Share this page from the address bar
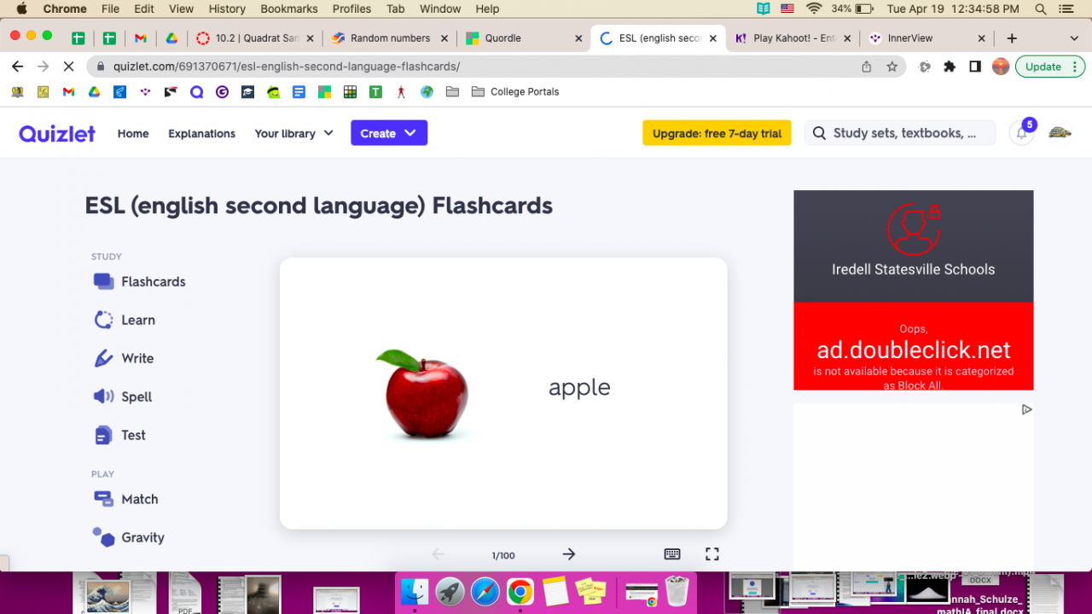 point(867,67)
